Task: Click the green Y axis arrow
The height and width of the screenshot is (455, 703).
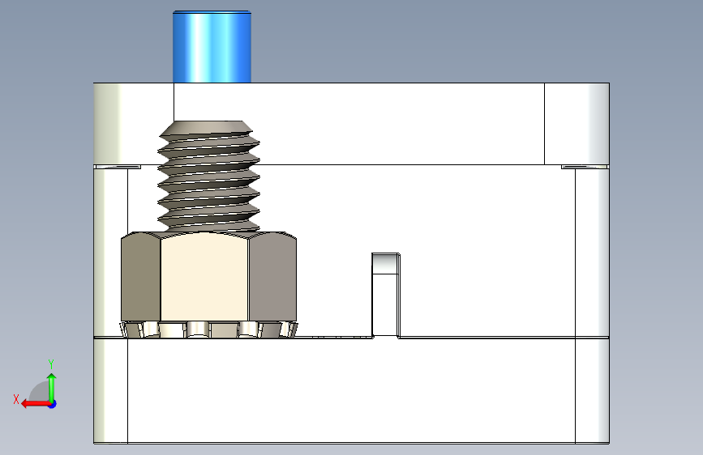Action: point(52,387)
